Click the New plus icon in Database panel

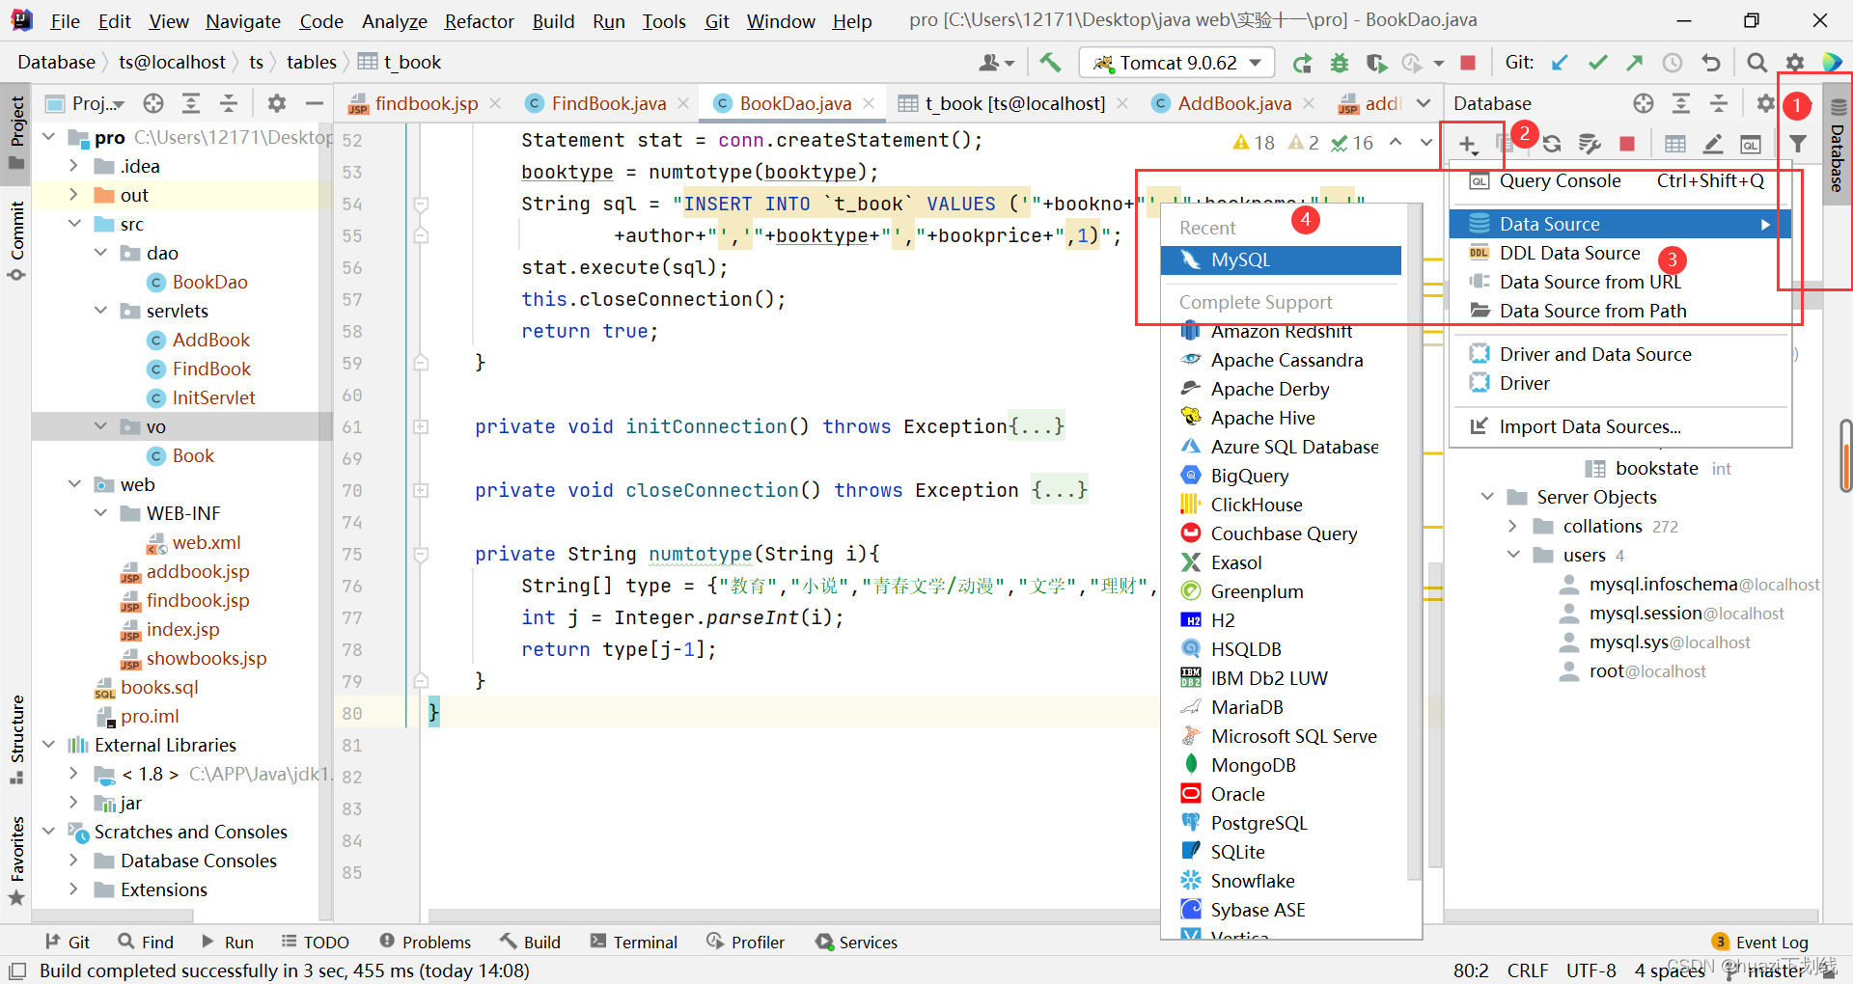1467,145
